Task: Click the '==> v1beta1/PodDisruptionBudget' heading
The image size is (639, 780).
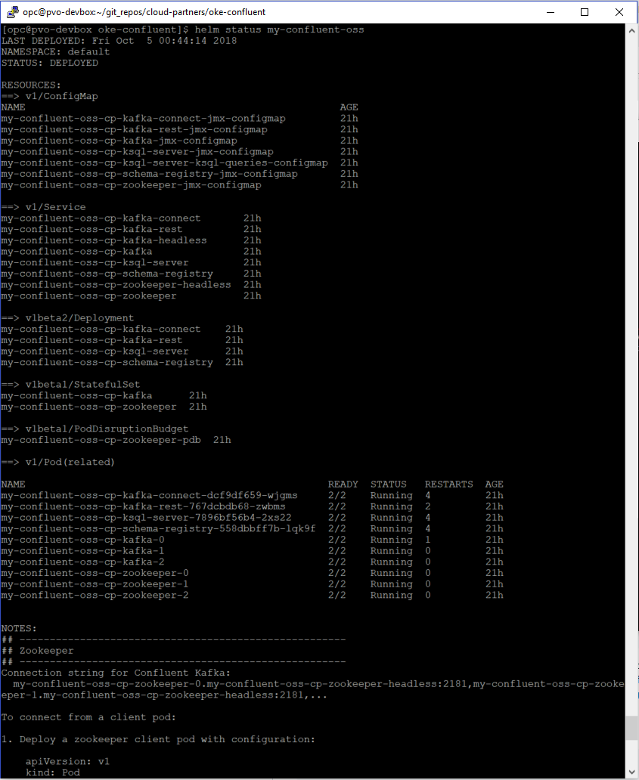Action: pyautogui.click(x=95, y=429)
